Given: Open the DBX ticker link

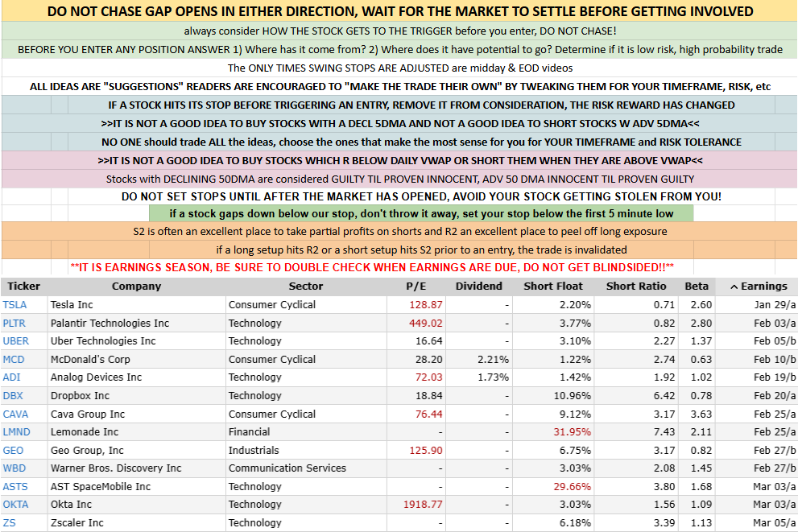Looking at the screenshot, I should (x=13, y=395).
